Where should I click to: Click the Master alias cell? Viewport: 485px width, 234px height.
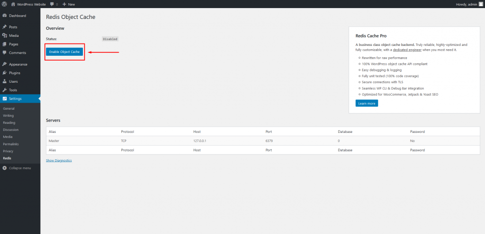pyautogui.click(x=54, y=141)
